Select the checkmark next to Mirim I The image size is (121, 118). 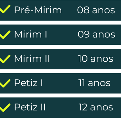pyautogui.click(x=5, y=34)
